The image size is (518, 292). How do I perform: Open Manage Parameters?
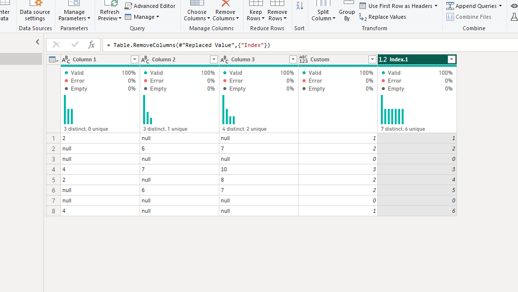tap(74, 11)
